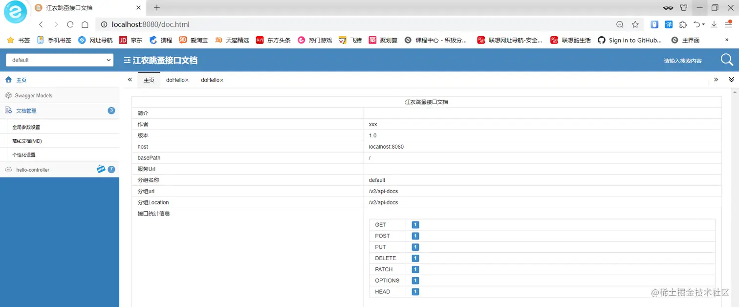Click the site info icon in address bar
The width and height of the screenshot is (739, 307).
(104, 24)
